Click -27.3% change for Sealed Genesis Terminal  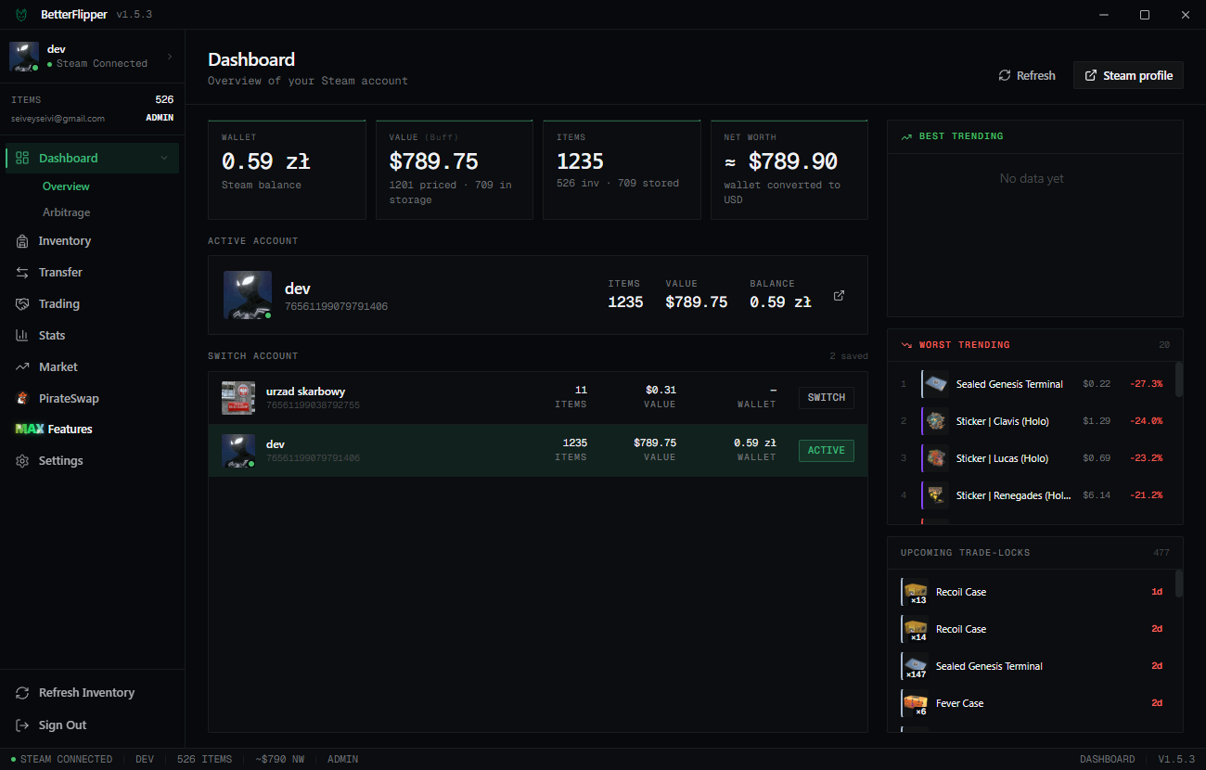1146,384
